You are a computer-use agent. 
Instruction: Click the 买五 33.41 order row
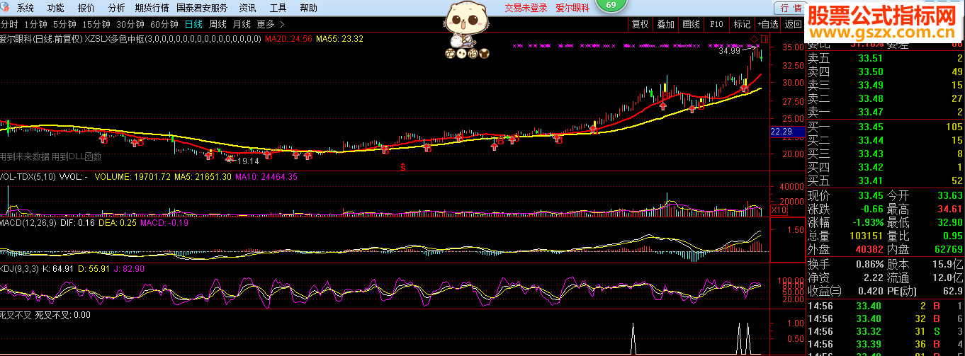pos(886,180)
